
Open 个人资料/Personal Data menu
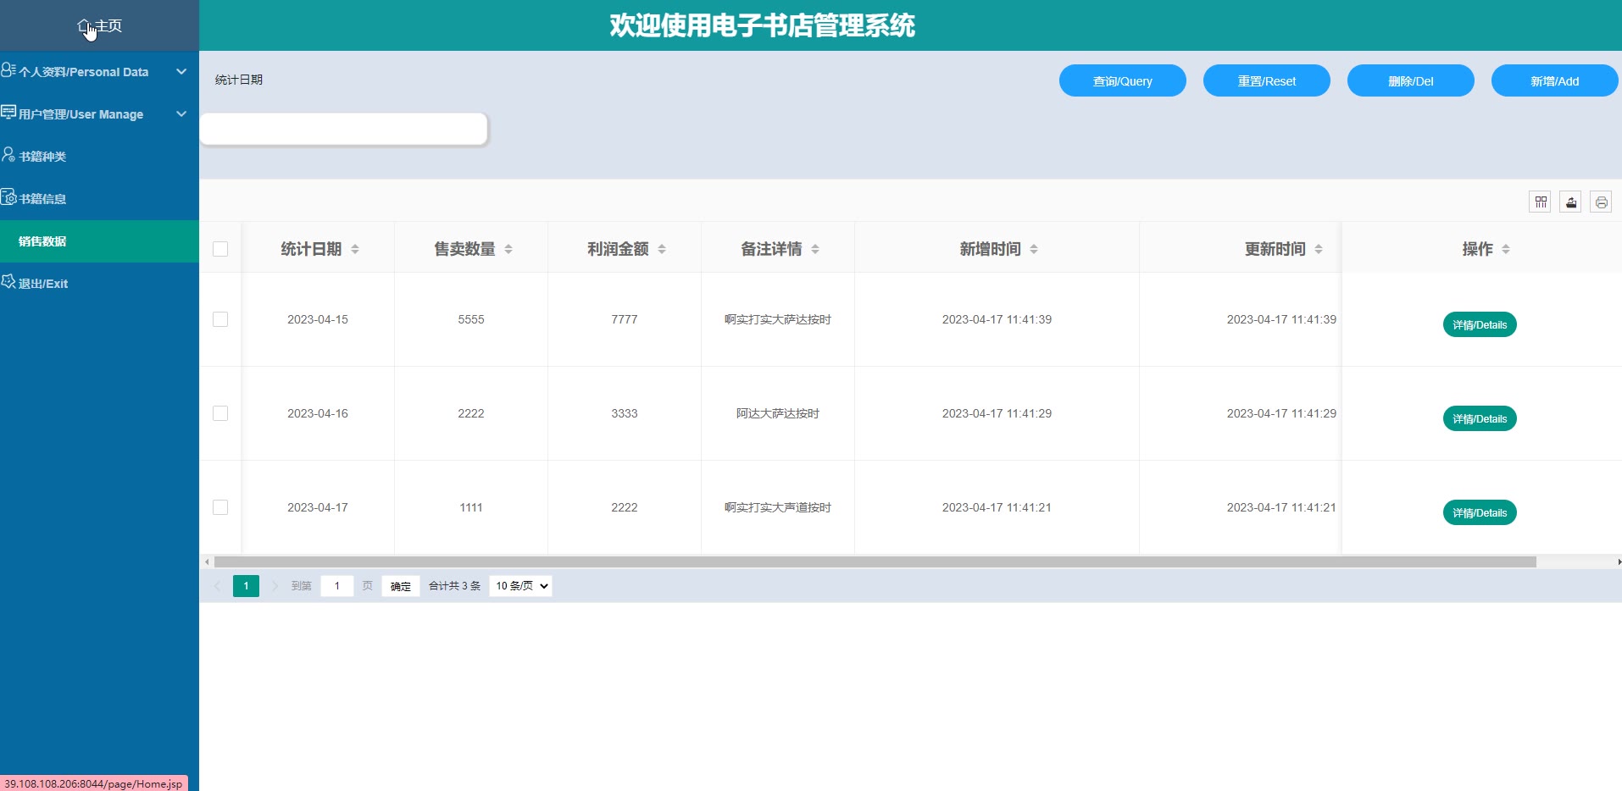100,72
